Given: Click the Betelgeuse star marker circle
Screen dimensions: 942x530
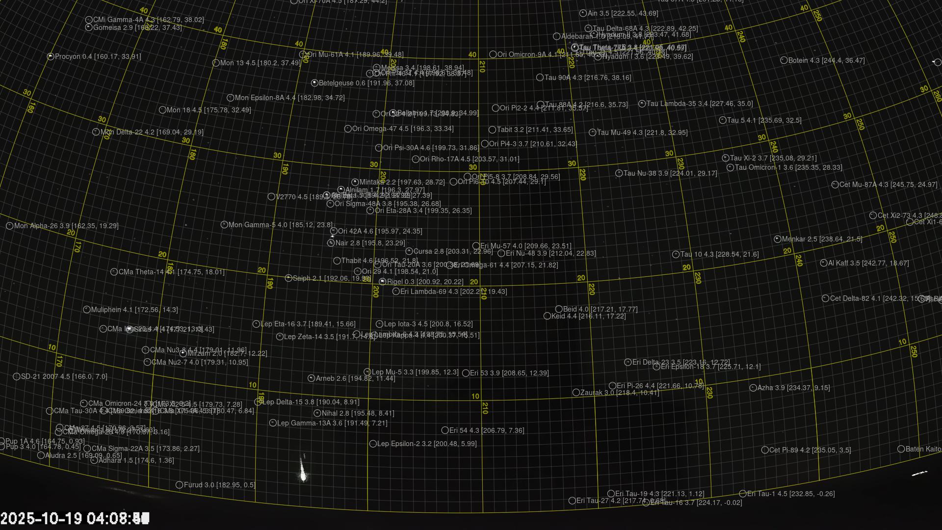Looking at the screenshot, I should (314, 83).
